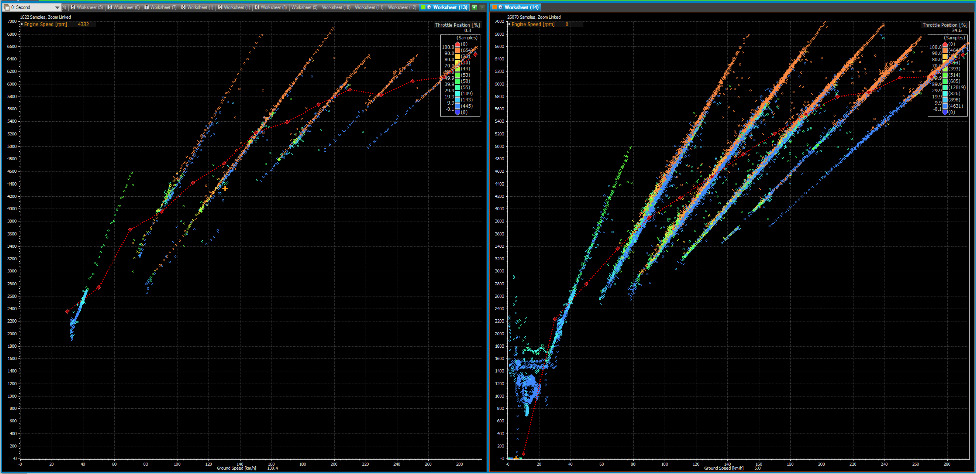
Task: Switch to Worksheet (12) tab
Action: point(402,7)
